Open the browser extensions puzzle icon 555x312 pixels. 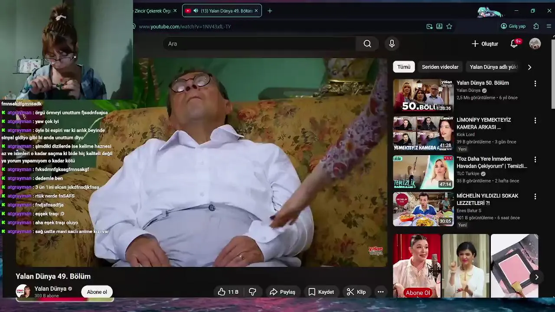[536, 26]
